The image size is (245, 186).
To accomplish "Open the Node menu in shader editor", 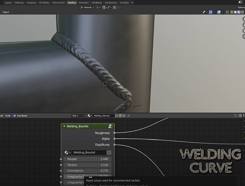I will [8, 116].
